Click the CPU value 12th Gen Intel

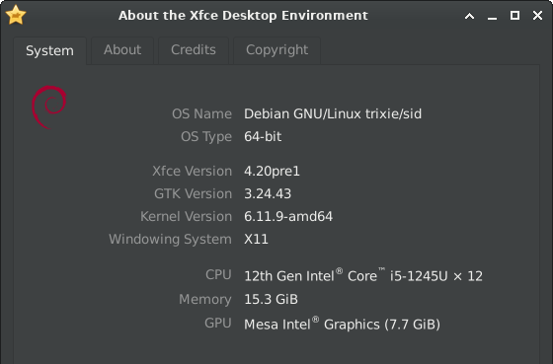click(x=363, y=275)
